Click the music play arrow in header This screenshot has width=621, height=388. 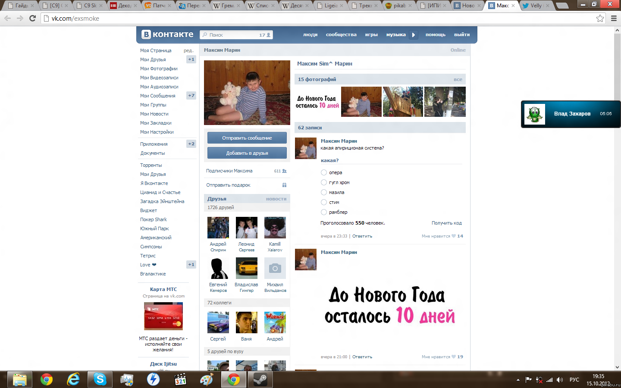tap(413, 35)
